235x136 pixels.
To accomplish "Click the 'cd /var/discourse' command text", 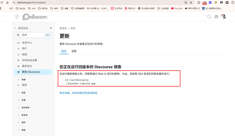I will pos(77,80).
